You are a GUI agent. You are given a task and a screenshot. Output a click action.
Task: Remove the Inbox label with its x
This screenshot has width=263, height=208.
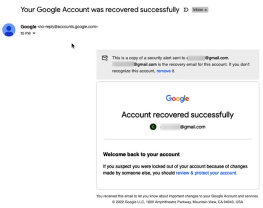pos(206,9)
